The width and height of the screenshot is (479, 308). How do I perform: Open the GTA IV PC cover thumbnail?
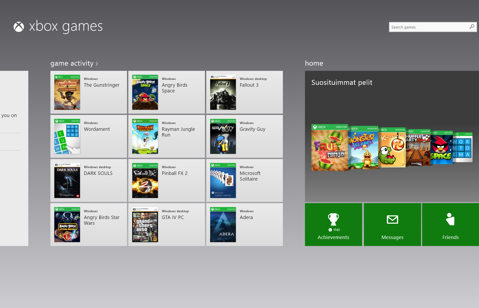[x=145, y=225]
